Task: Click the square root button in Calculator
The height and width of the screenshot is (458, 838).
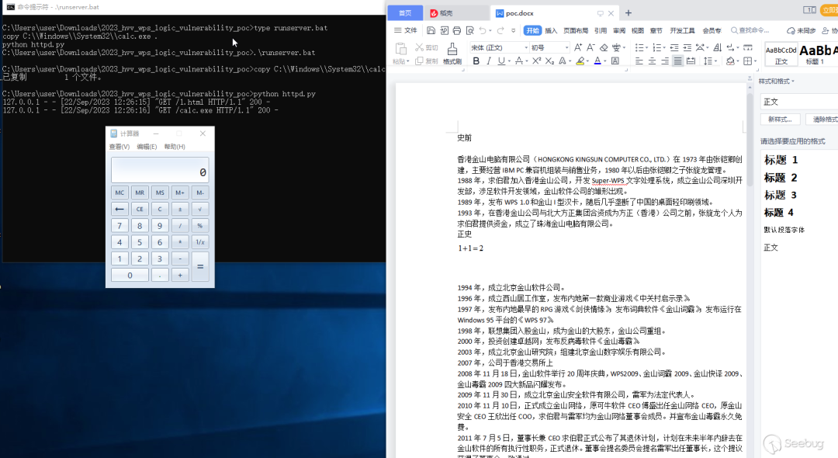Action: (x=200, y=209)
